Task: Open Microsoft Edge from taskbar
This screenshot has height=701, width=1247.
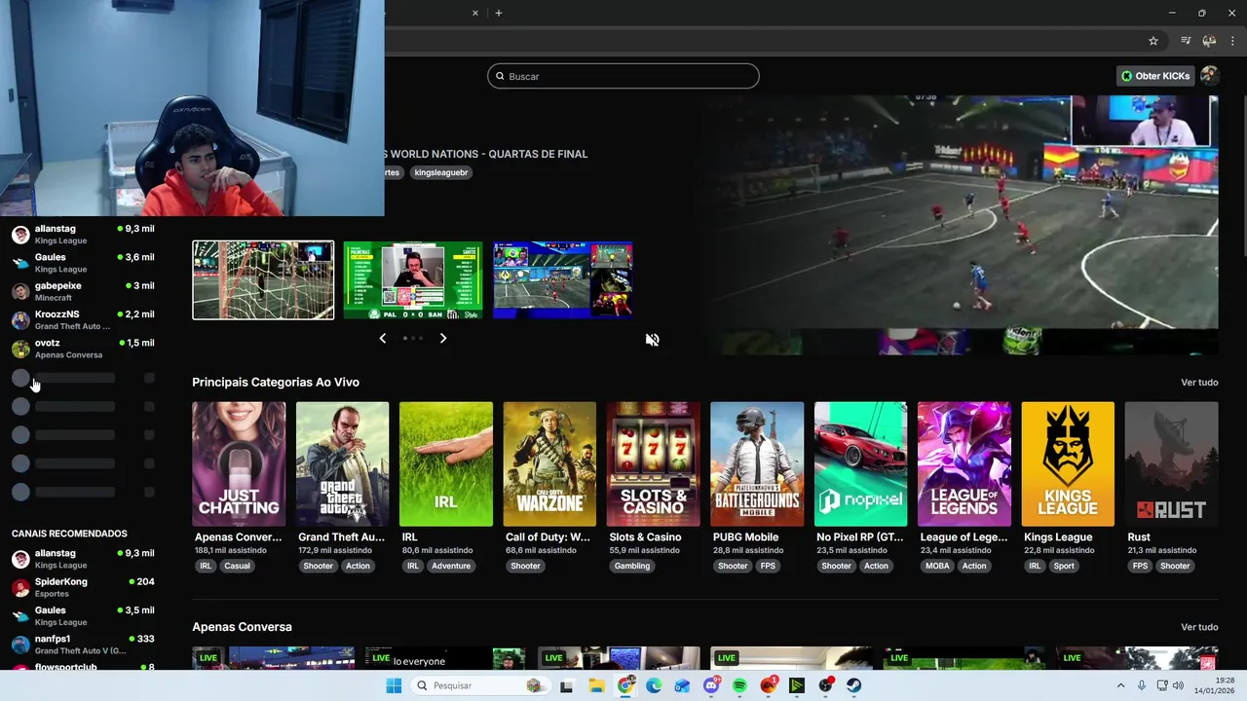Action: 654,685
